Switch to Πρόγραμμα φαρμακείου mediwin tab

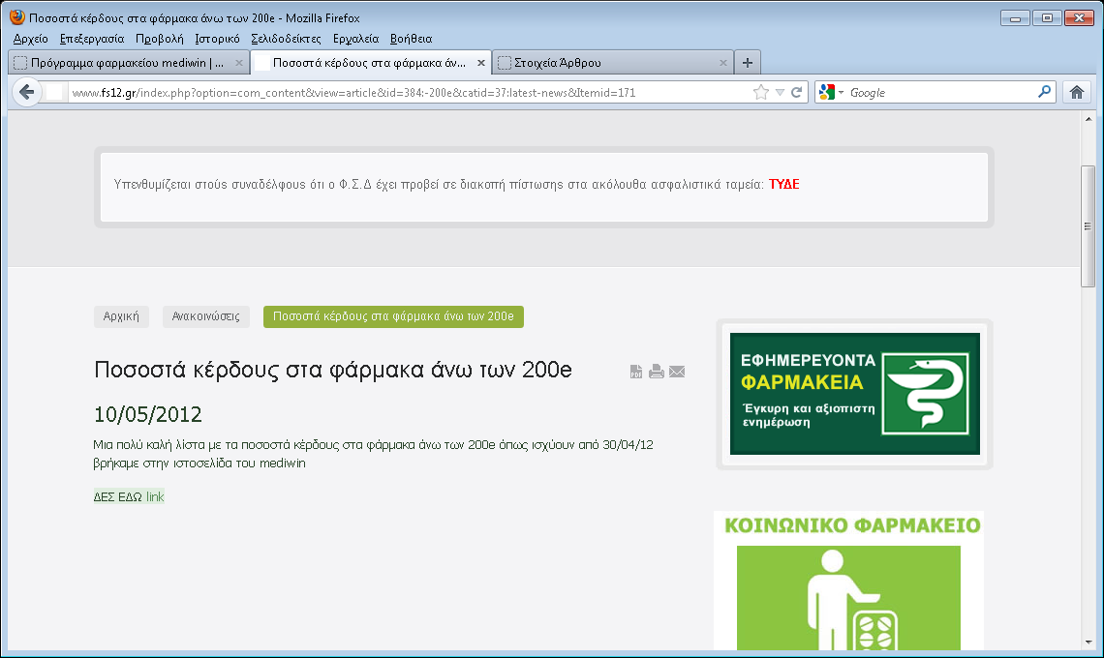pos(127,63)
